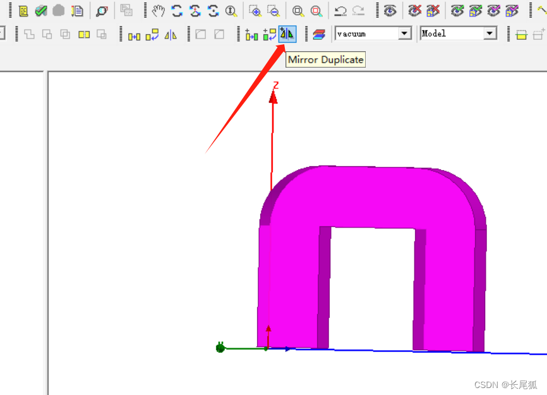Screen dimensions: 547x395
Task: Toggle the Show/Hide objects eye icon
Action: point(390,11)
